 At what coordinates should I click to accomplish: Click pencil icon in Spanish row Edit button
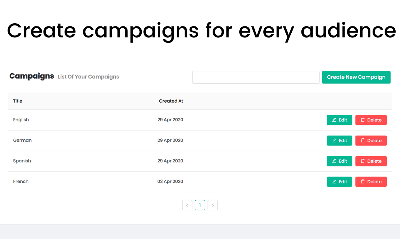pyautogui.click(x=334, y=161)
